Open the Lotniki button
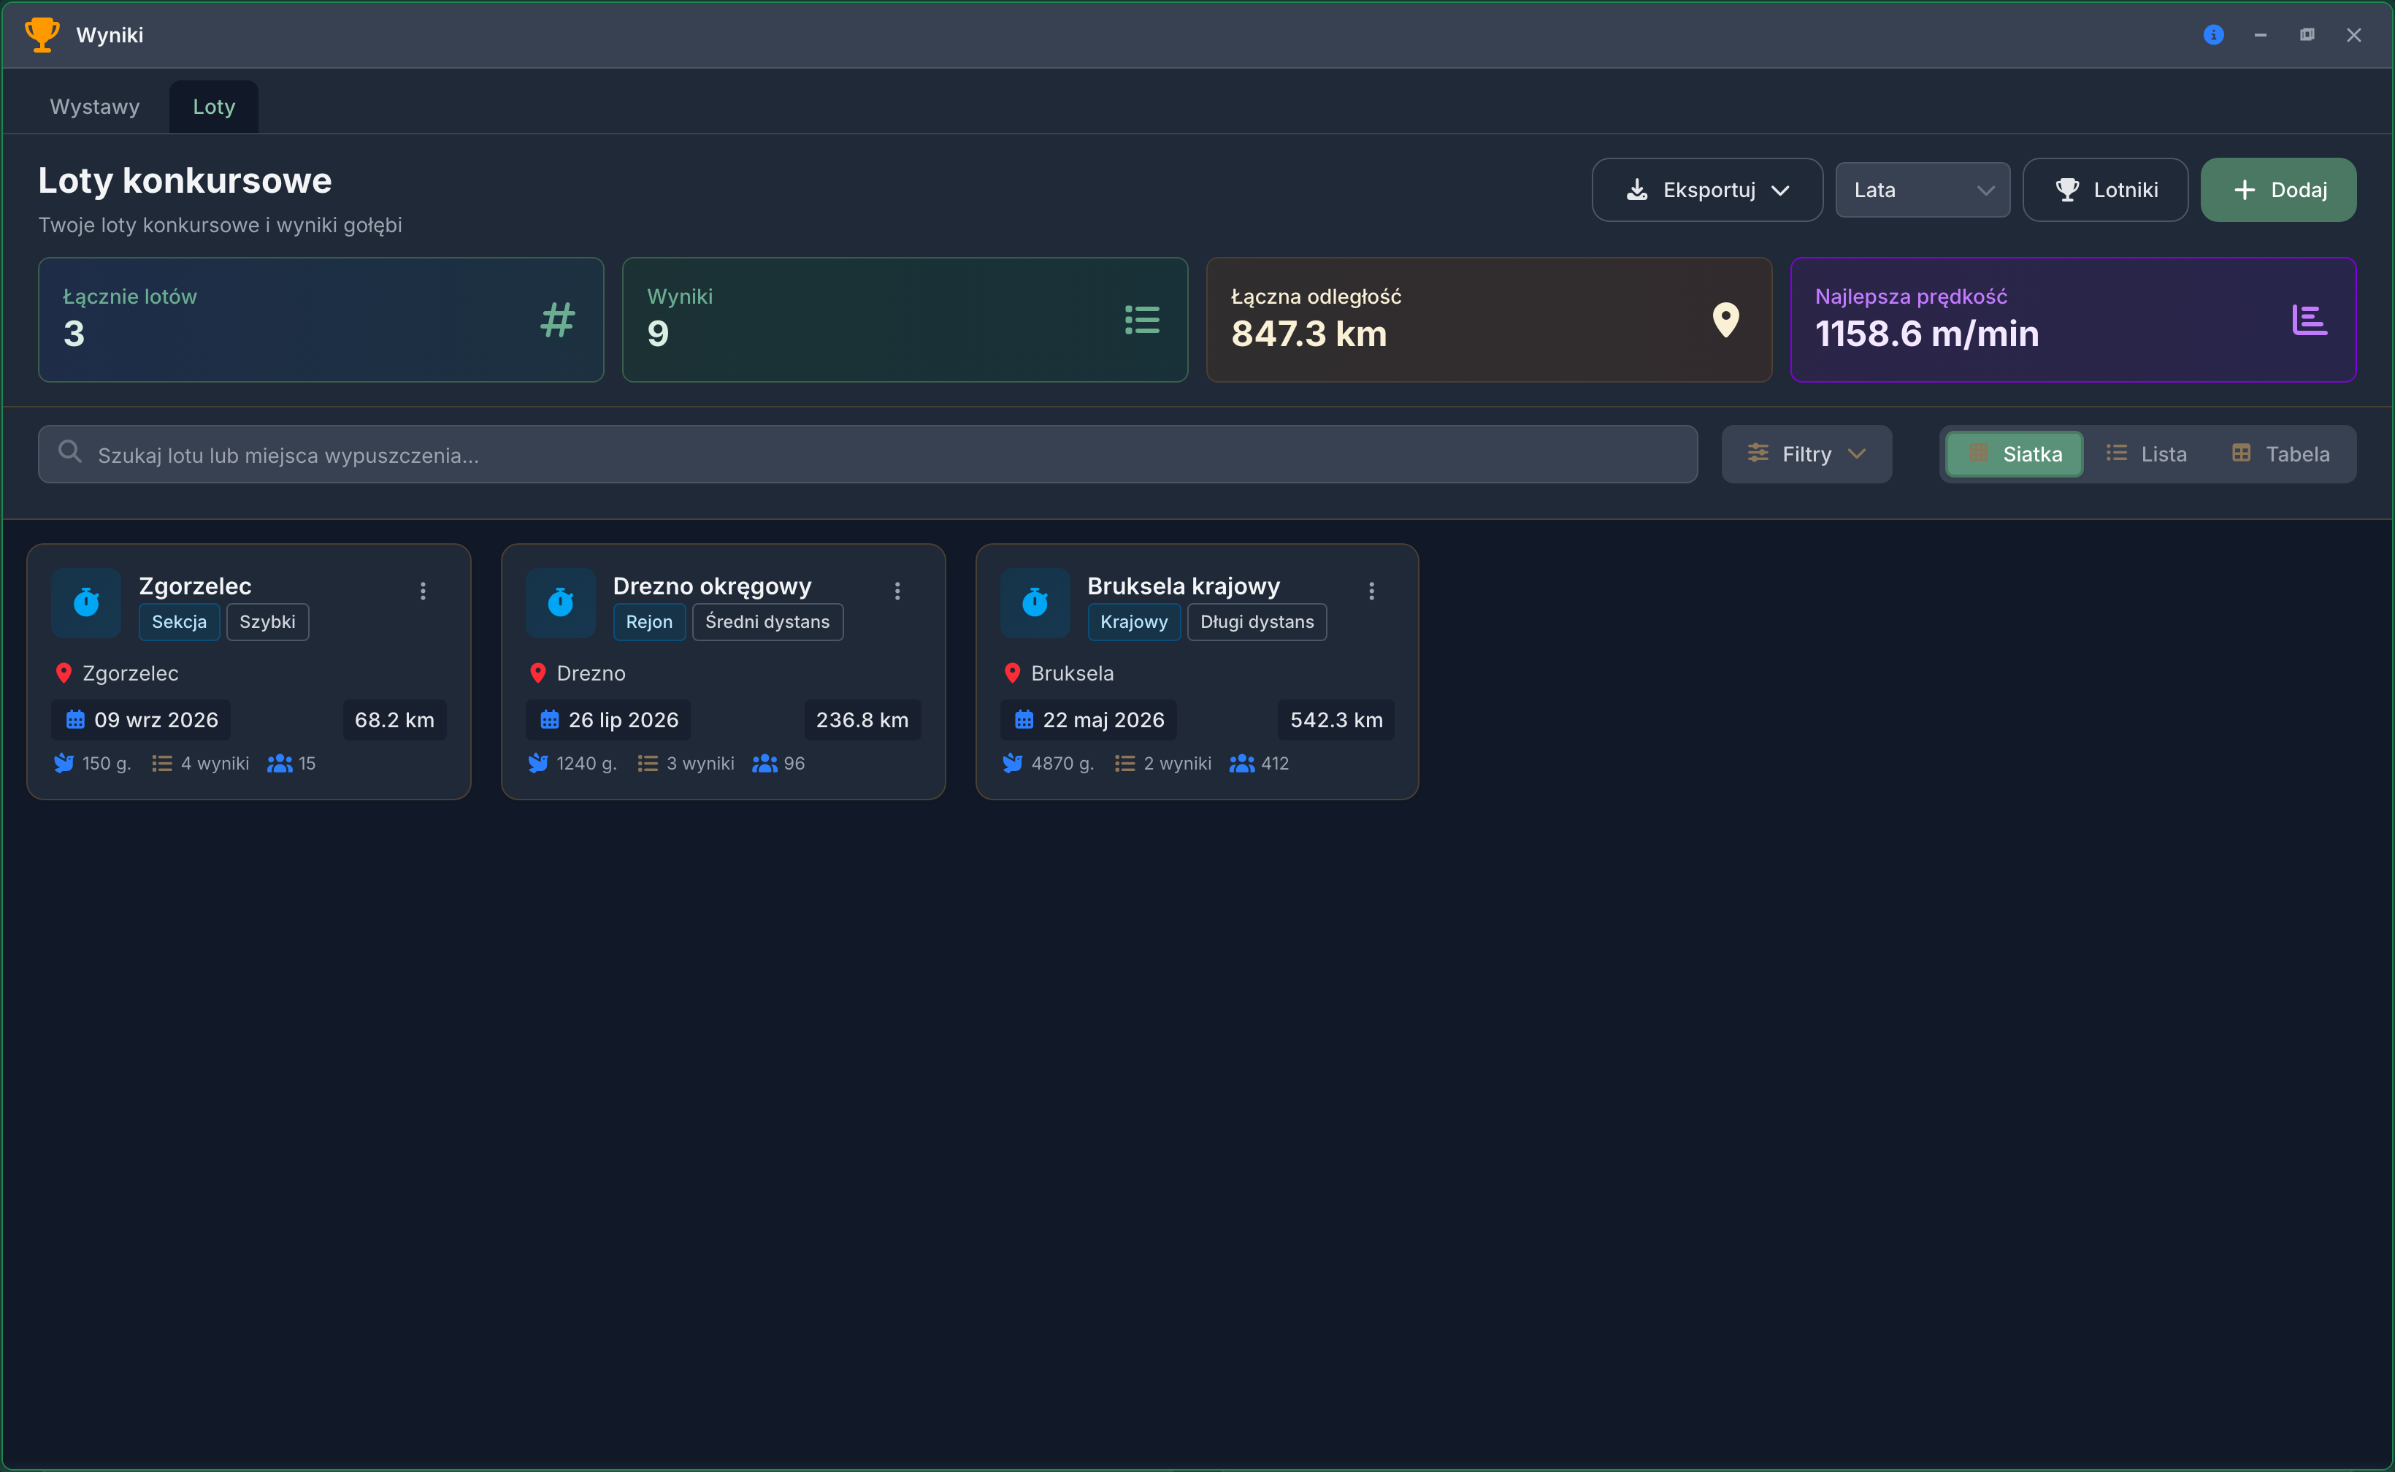The height and width of the screenshot is (1472, 2395). tap(2105, 190)
